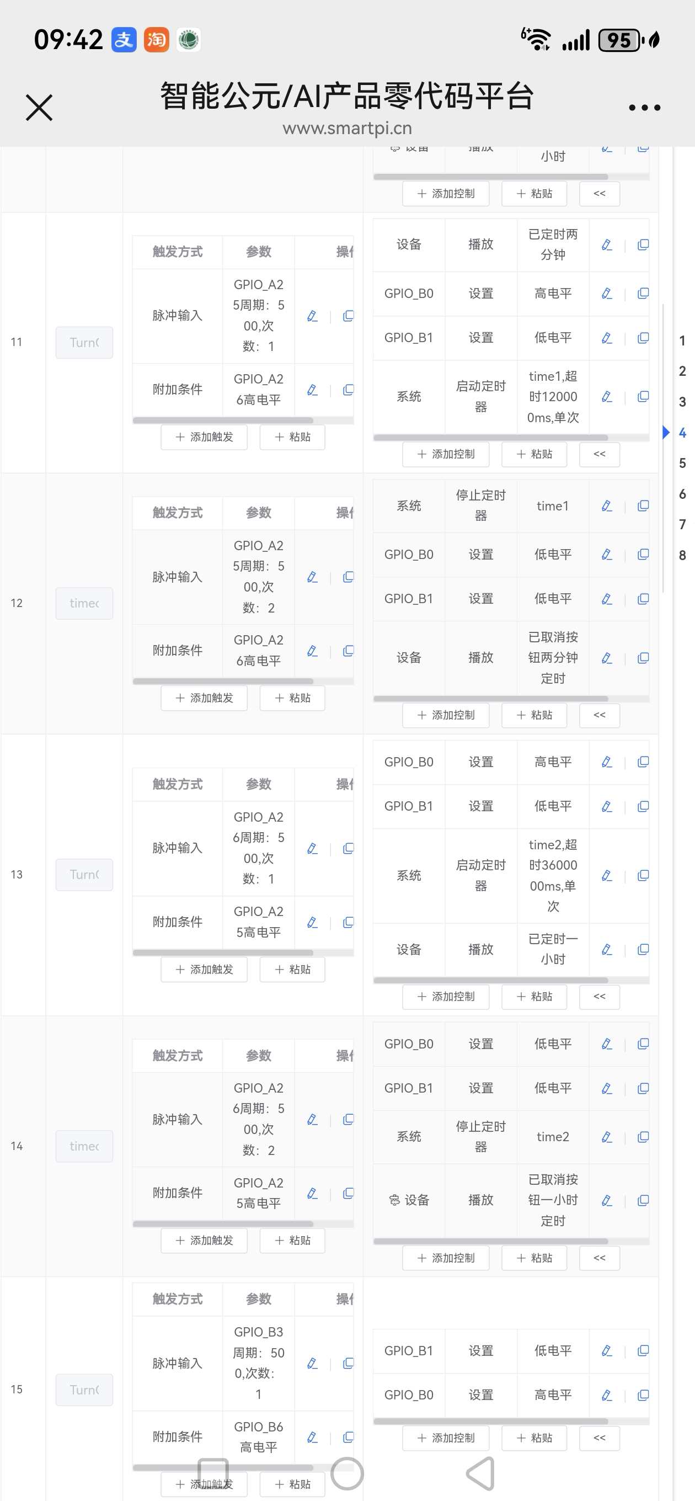Copy the 已定时一小时 playback control
The height and width of the screenshot is (1501, 695).
[643, 949]
